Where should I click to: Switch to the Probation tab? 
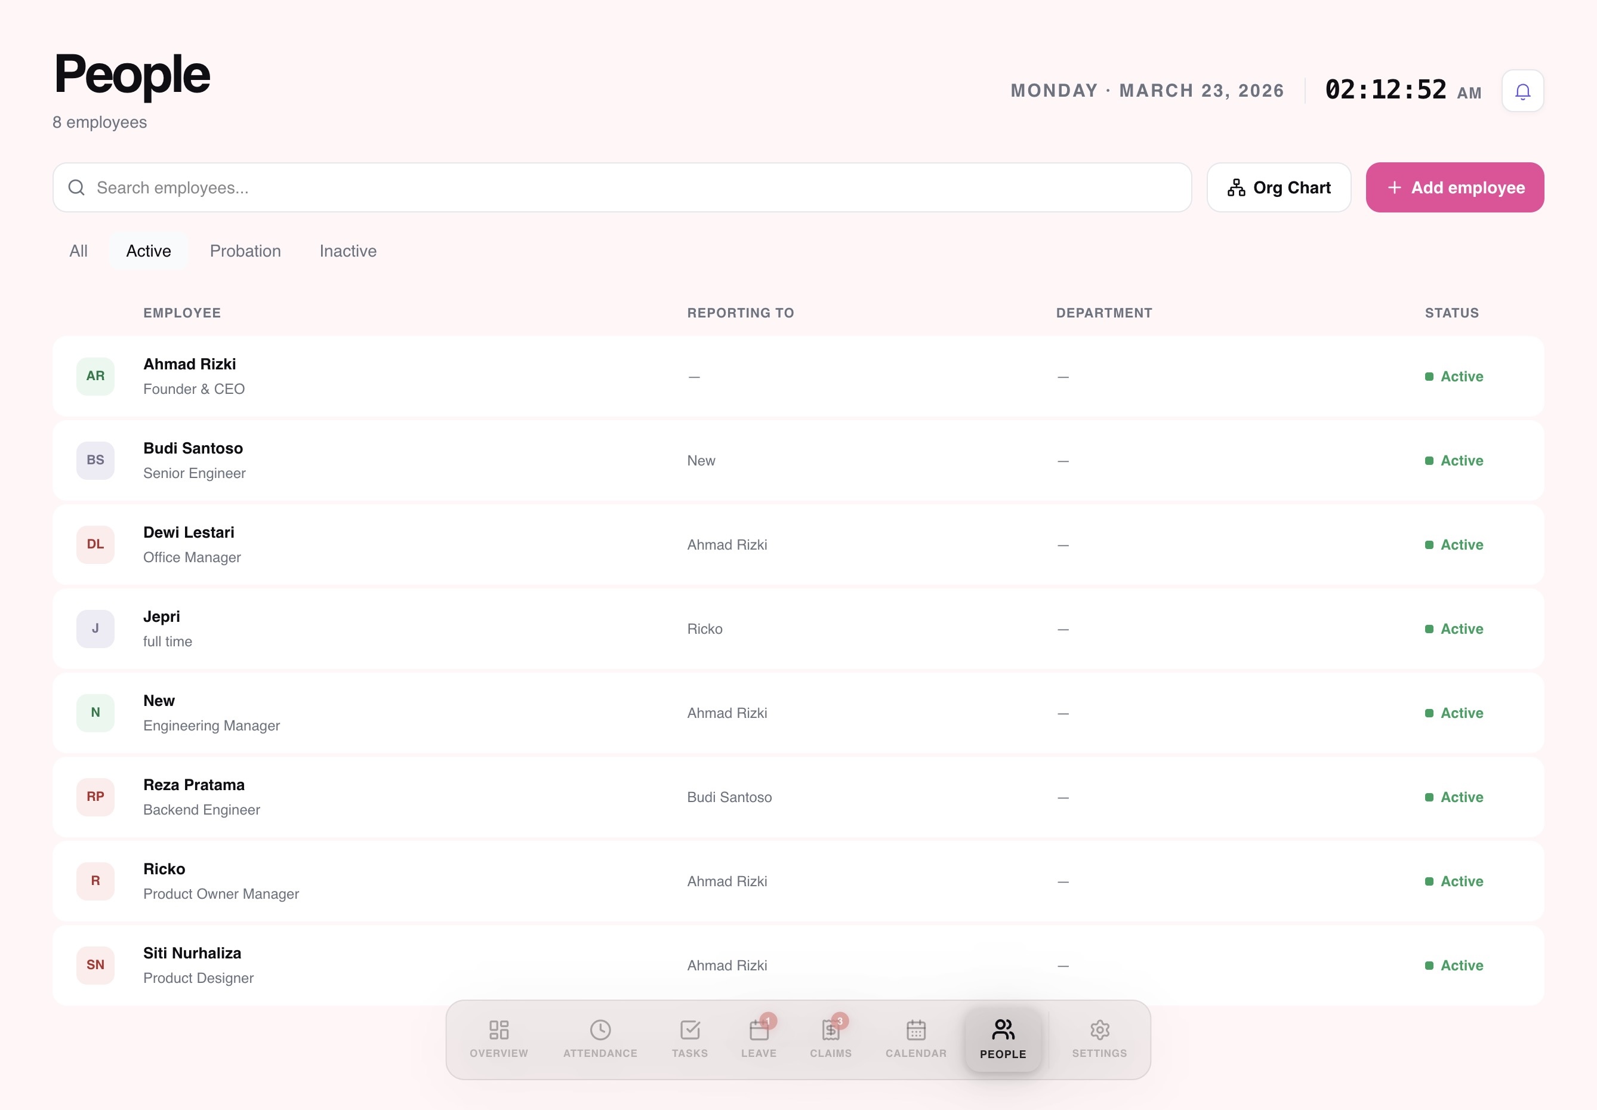click(245, 251)
